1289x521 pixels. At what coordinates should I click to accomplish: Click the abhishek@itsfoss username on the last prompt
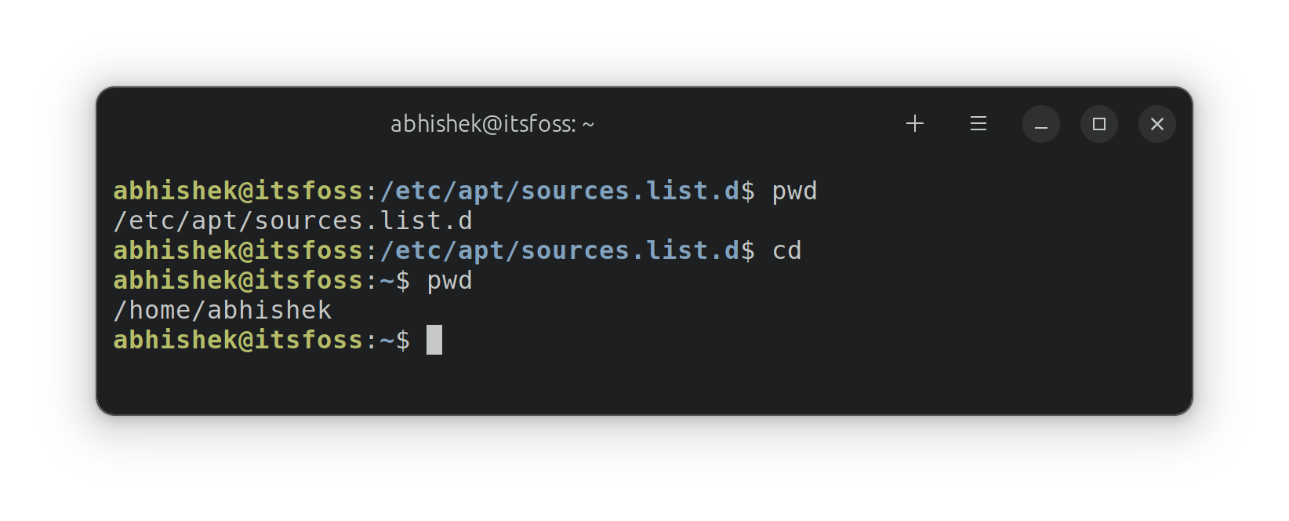[239, 339]
